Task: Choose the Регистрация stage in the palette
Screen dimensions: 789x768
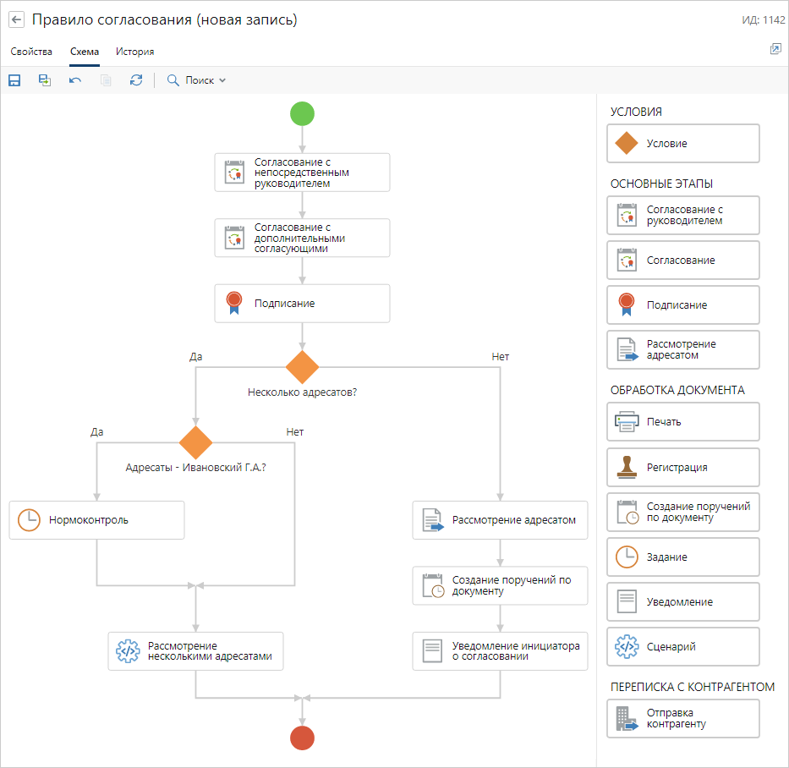Action: (x=682, y=467)
